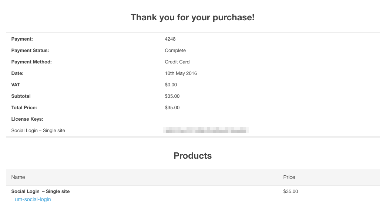Click the um-social-login download link
Screen dimensions: 386x207
click(x=33, y=199)
